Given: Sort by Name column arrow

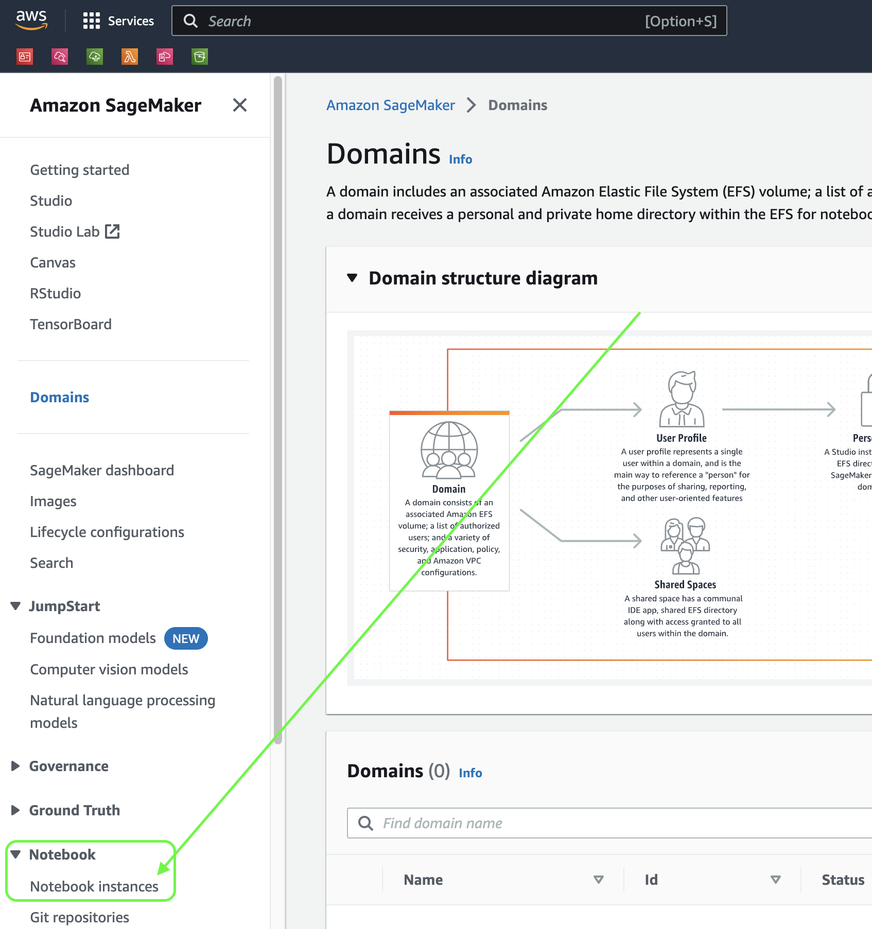Looking at the screenshot, I should pyautogui.click(x=599, y=880).
